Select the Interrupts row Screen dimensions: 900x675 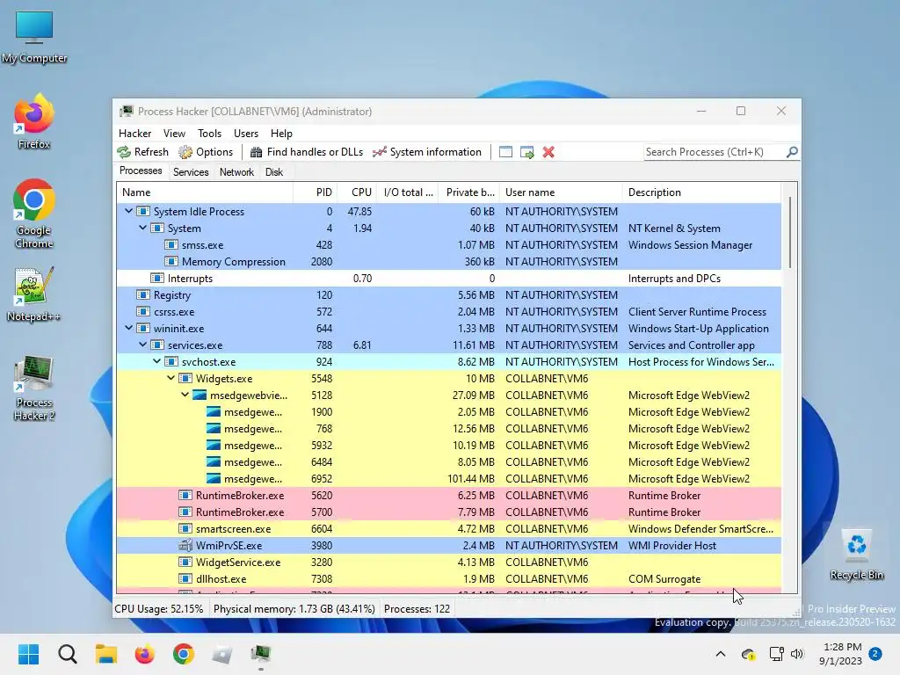[449, 279]
